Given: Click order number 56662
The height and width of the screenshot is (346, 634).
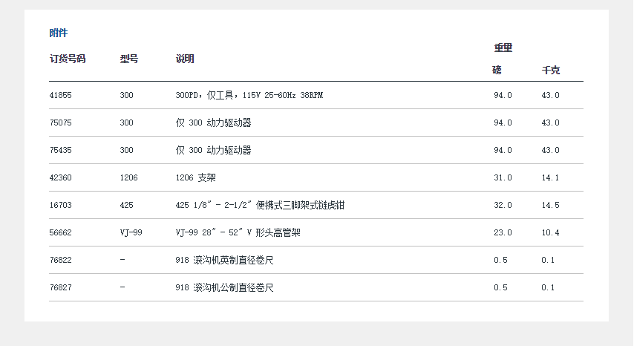Looking at the screenshot, I should [x=61, y=232].
